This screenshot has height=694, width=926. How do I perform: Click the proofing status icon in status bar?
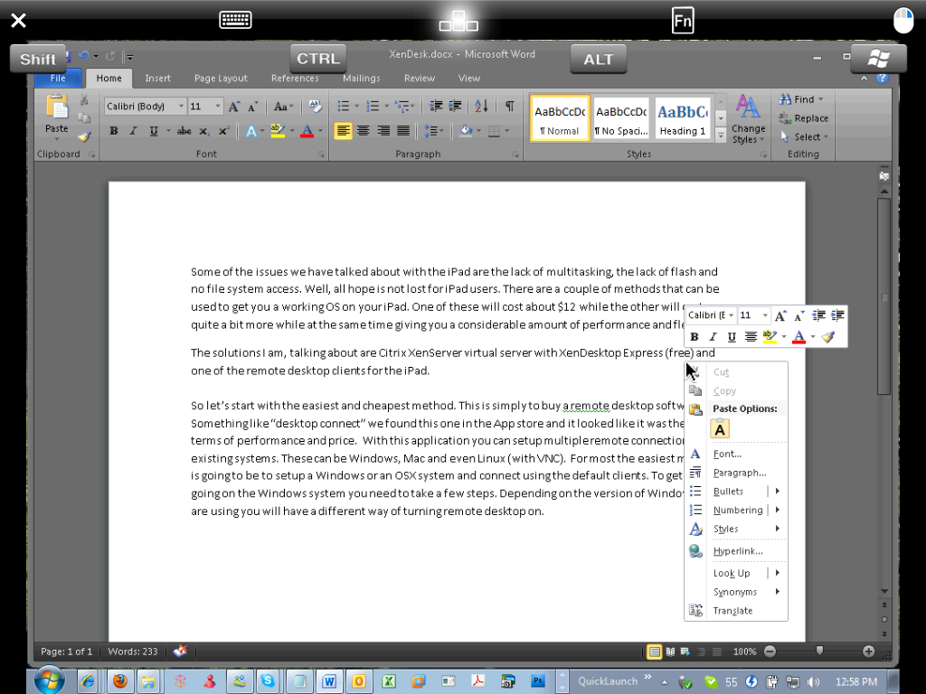180,651
